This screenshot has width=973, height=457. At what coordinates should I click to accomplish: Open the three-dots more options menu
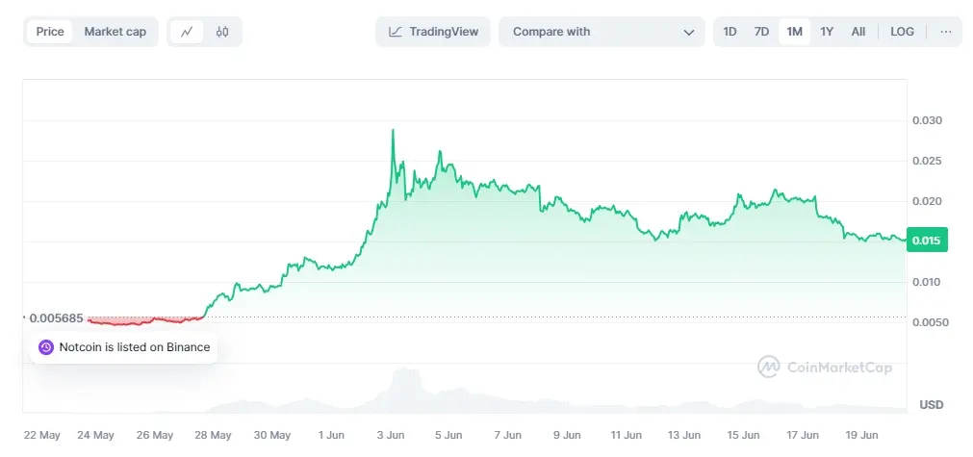pos(945,32)
